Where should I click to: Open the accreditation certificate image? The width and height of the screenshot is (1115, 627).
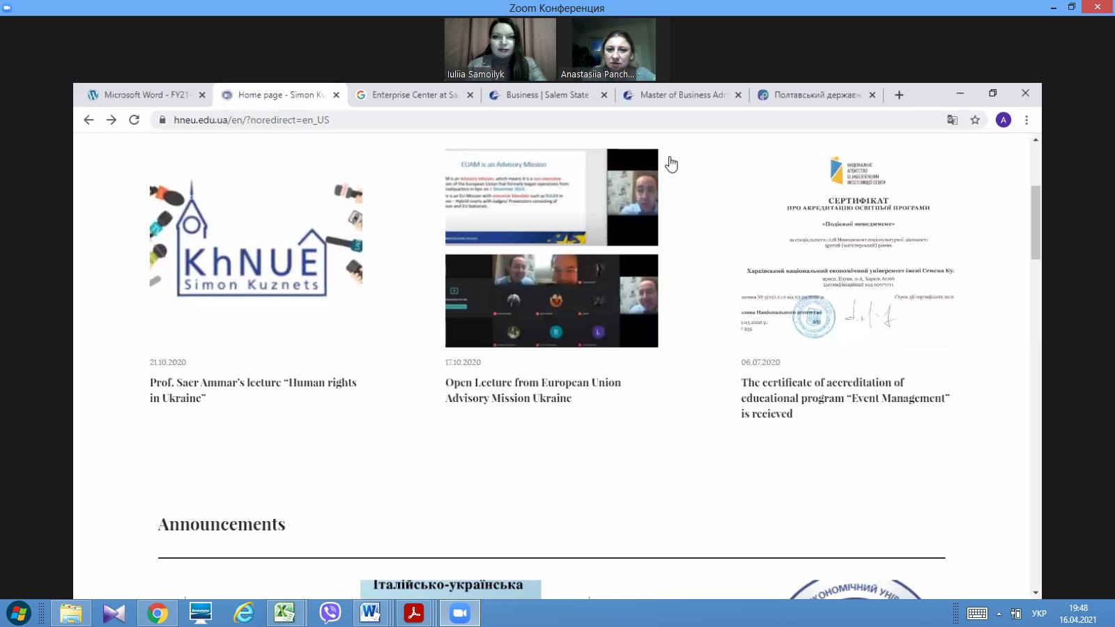click(x=847, y=248)
